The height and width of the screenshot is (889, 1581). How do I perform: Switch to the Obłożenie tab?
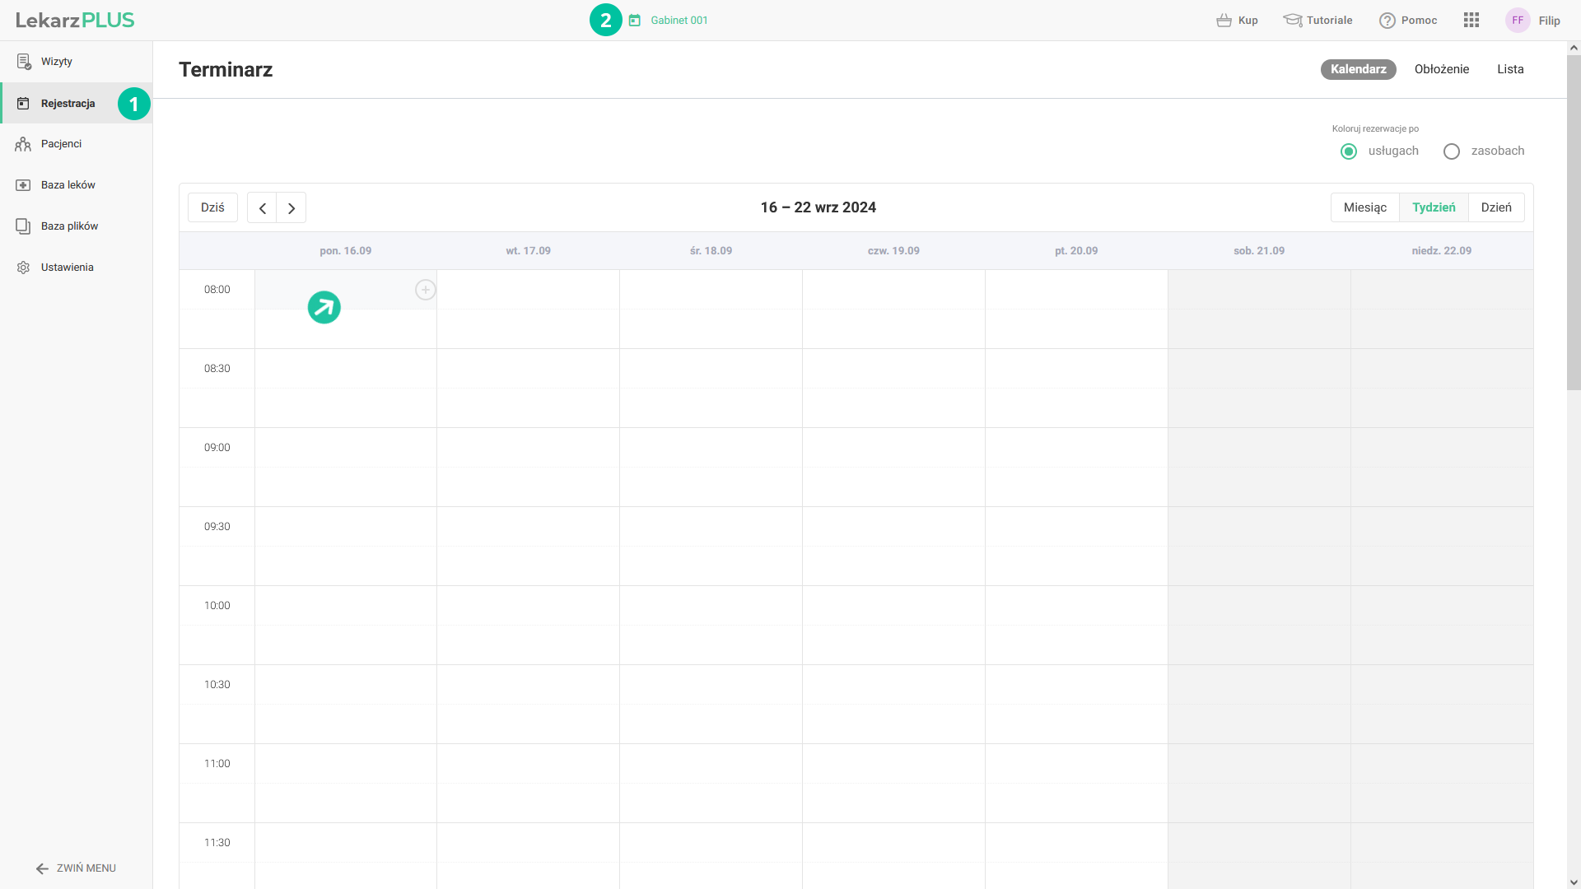pyautogui.click(x=1441, y=69)
